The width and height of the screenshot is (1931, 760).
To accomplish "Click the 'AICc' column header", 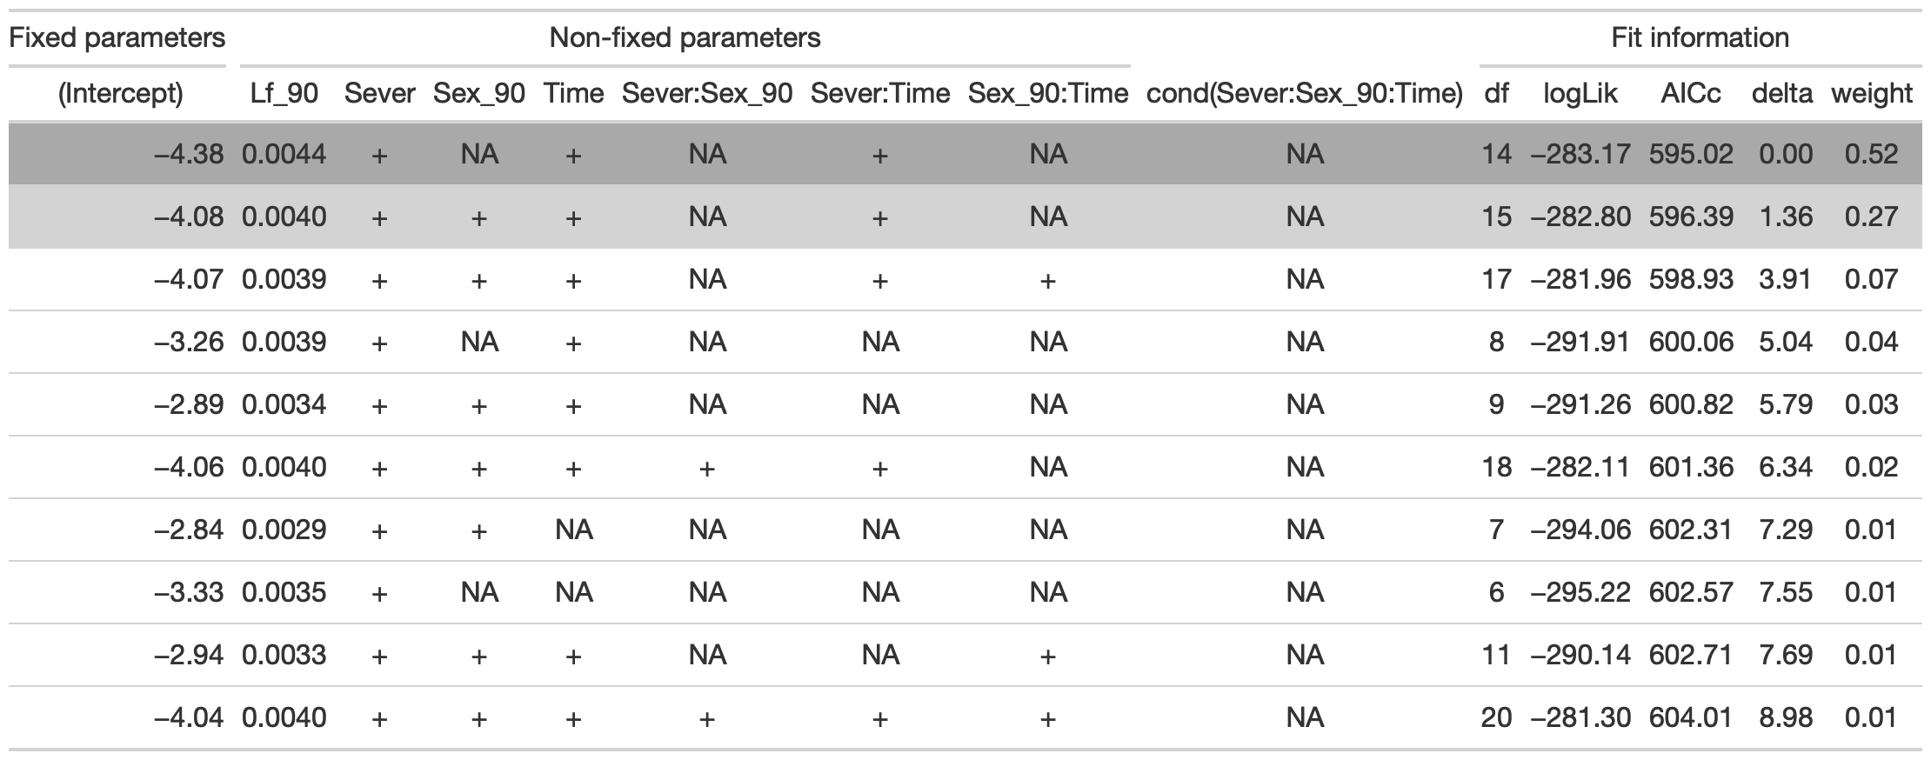I will click(x=1690, y=94).
